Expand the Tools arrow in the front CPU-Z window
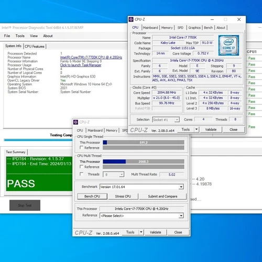The image size is (262, 262). 196,129
